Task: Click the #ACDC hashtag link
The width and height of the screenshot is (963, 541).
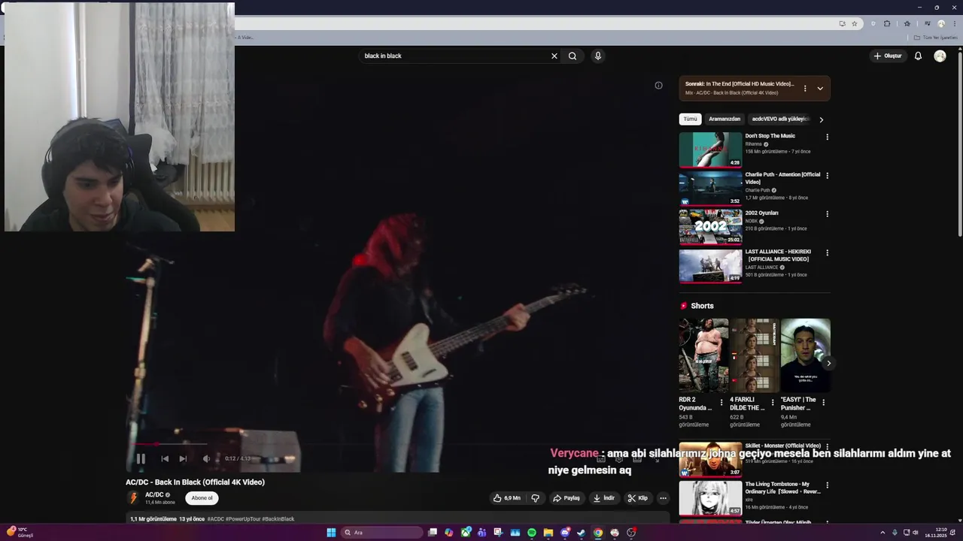Action: (x=216, y=519)
